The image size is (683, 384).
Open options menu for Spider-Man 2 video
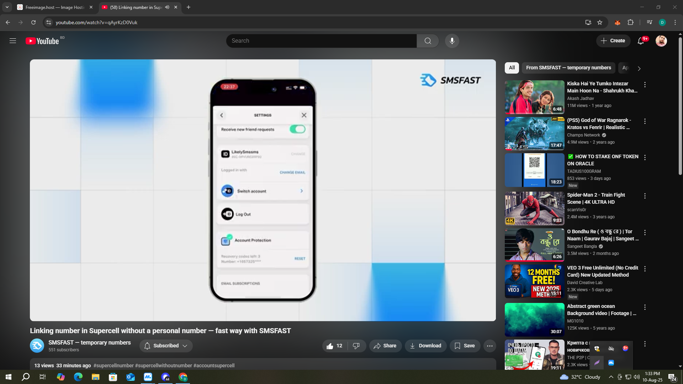645,196
